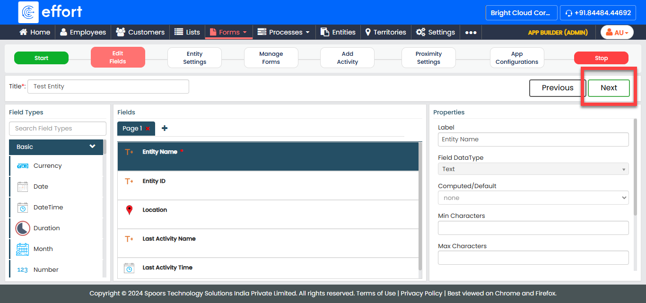
Task: Click the red Location pin icon
Action: (129, 210)
